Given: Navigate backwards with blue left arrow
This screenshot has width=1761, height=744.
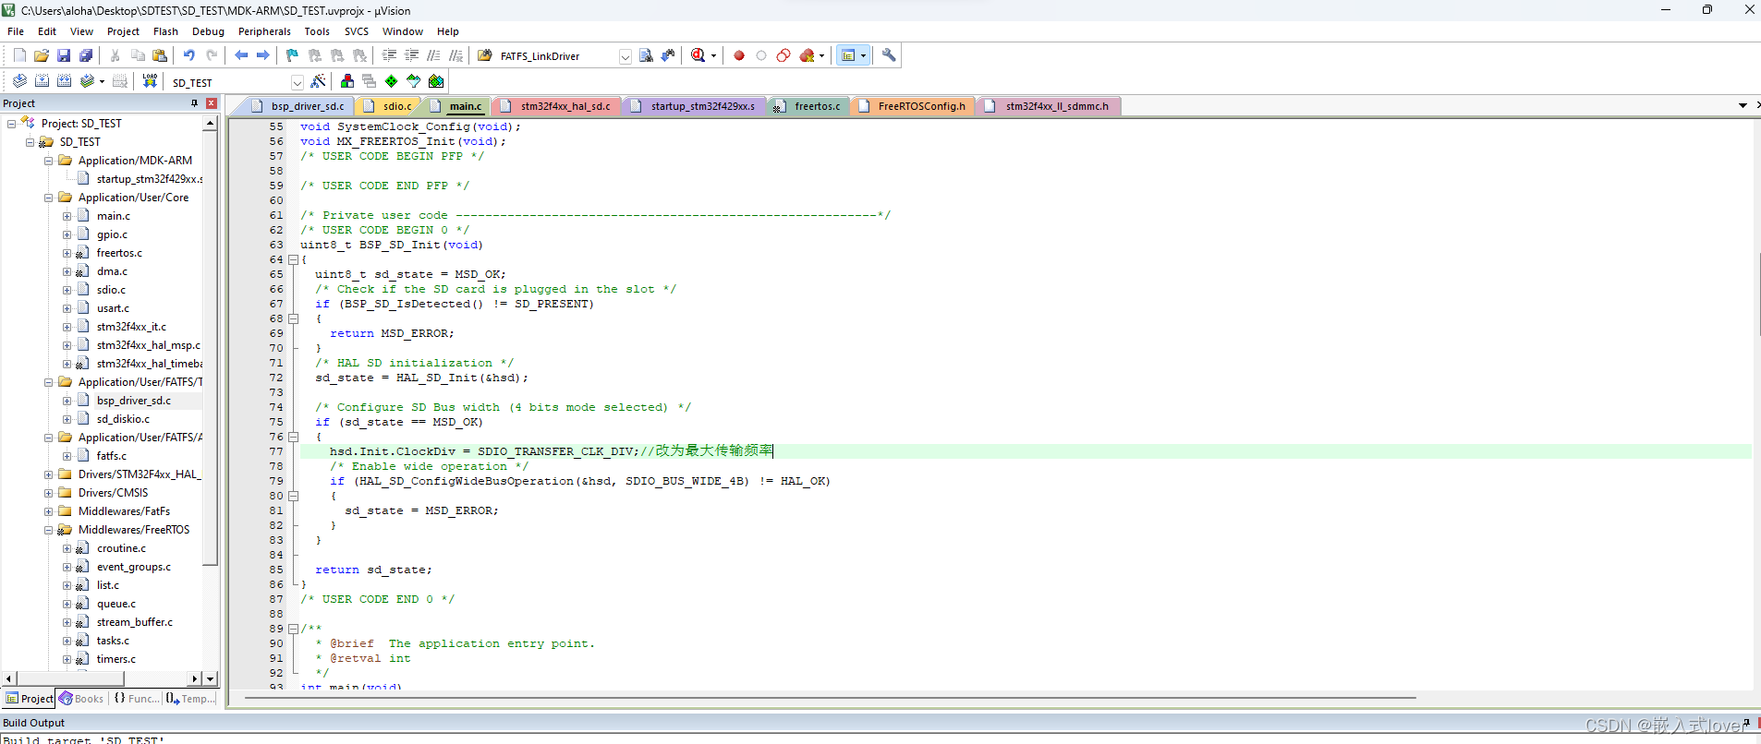Looking at the screenshot, I should 241,55.
